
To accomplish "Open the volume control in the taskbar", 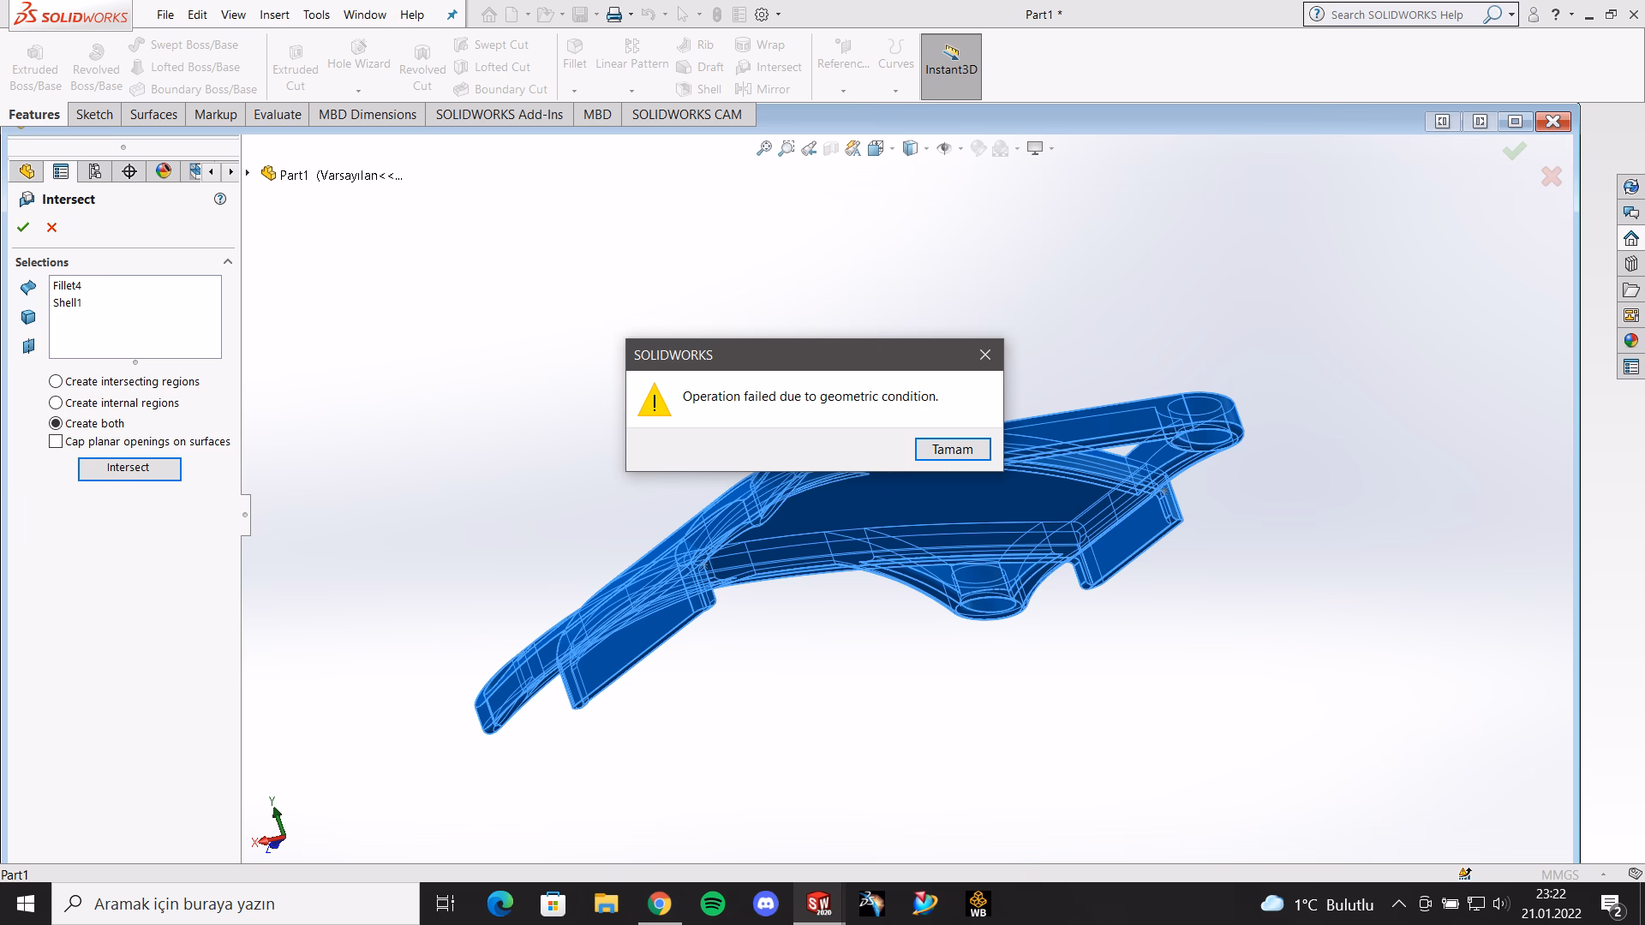I will pyautogui.click(x=1499, y=904).
